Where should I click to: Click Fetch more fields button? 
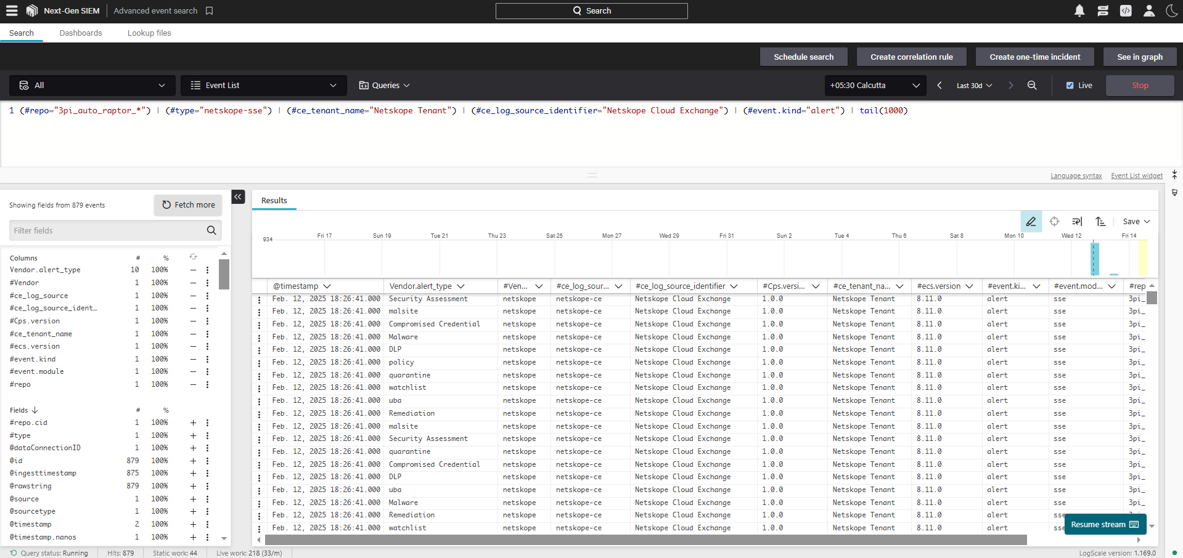pyautogui.click(x=188, y=205)
